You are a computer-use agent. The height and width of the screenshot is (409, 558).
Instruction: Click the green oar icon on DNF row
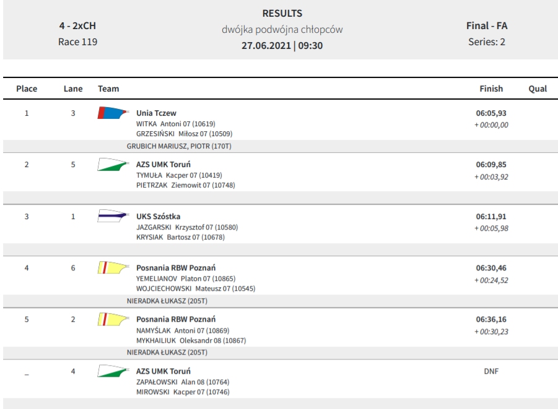click(x=113, y=371)
